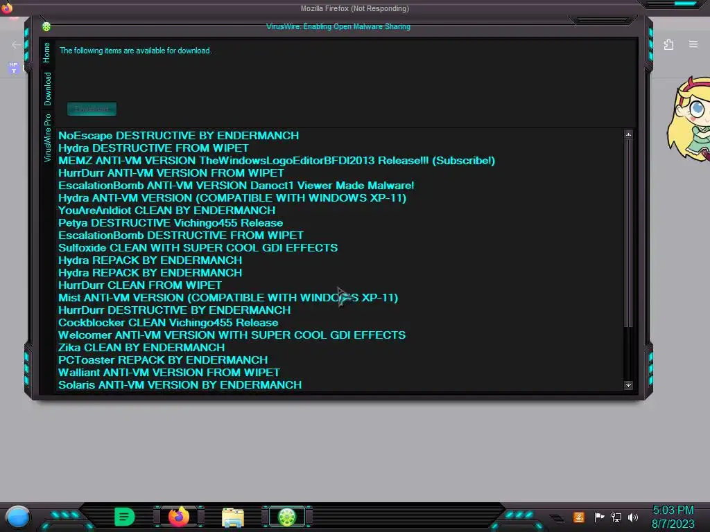Open the Home tab in VirusWire
Viewport: 710px width, 532px height.
pyautogui.click(x=46, y=53)
